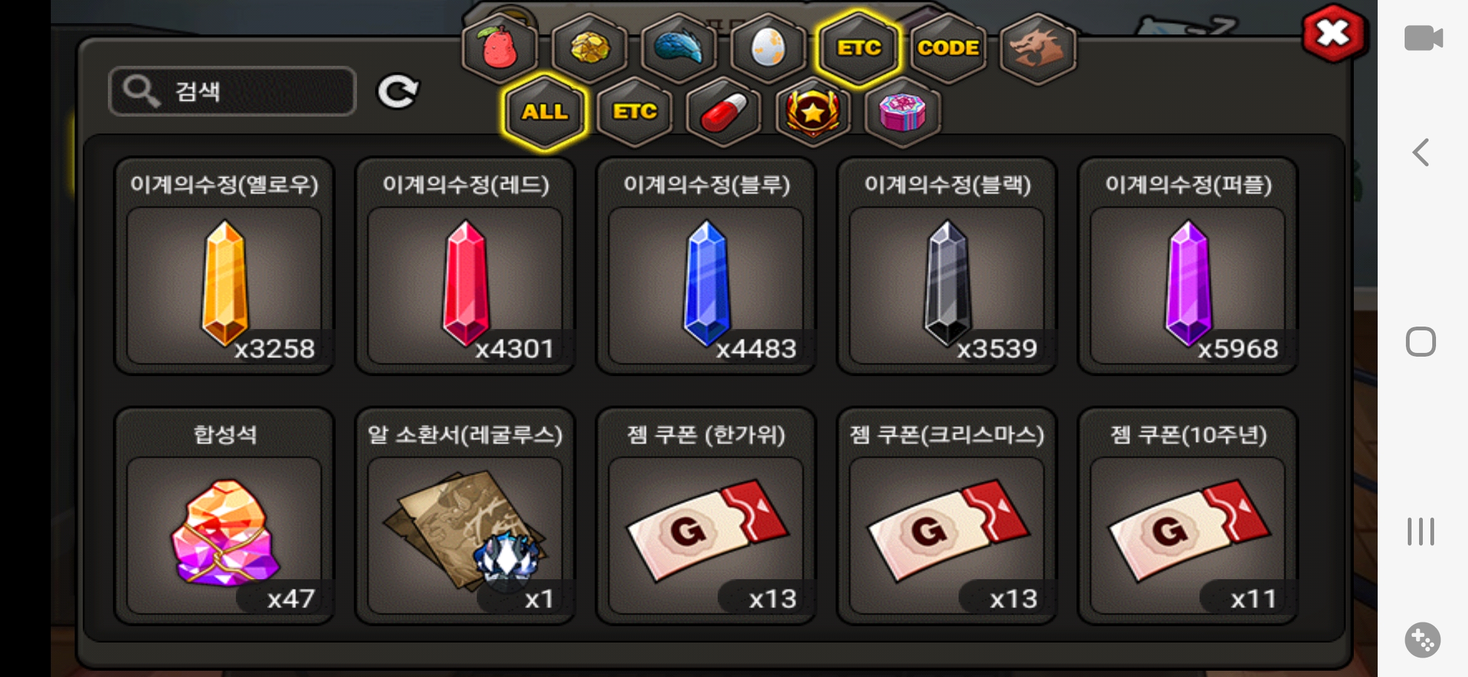Select the yellow crystal item x3258

tap(224, 266)
